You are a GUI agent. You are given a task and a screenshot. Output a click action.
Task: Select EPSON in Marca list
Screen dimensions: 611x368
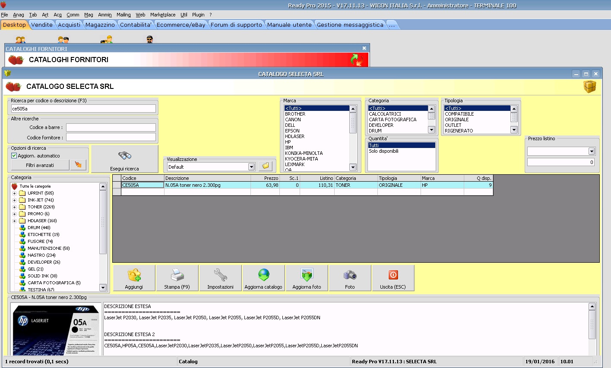316,131
